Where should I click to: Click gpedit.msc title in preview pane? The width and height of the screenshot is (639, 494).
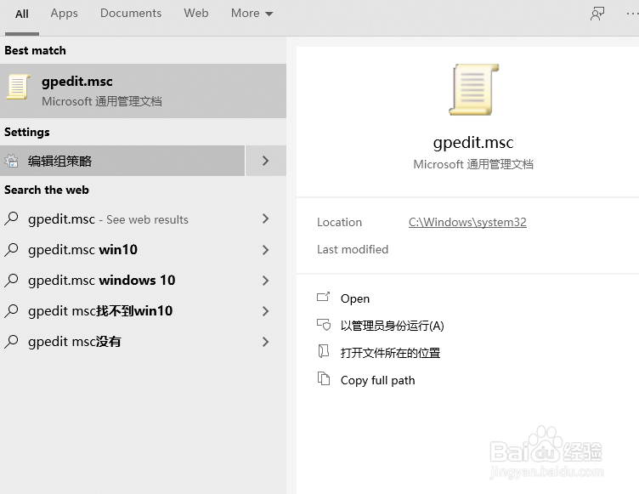coord(473,142)
